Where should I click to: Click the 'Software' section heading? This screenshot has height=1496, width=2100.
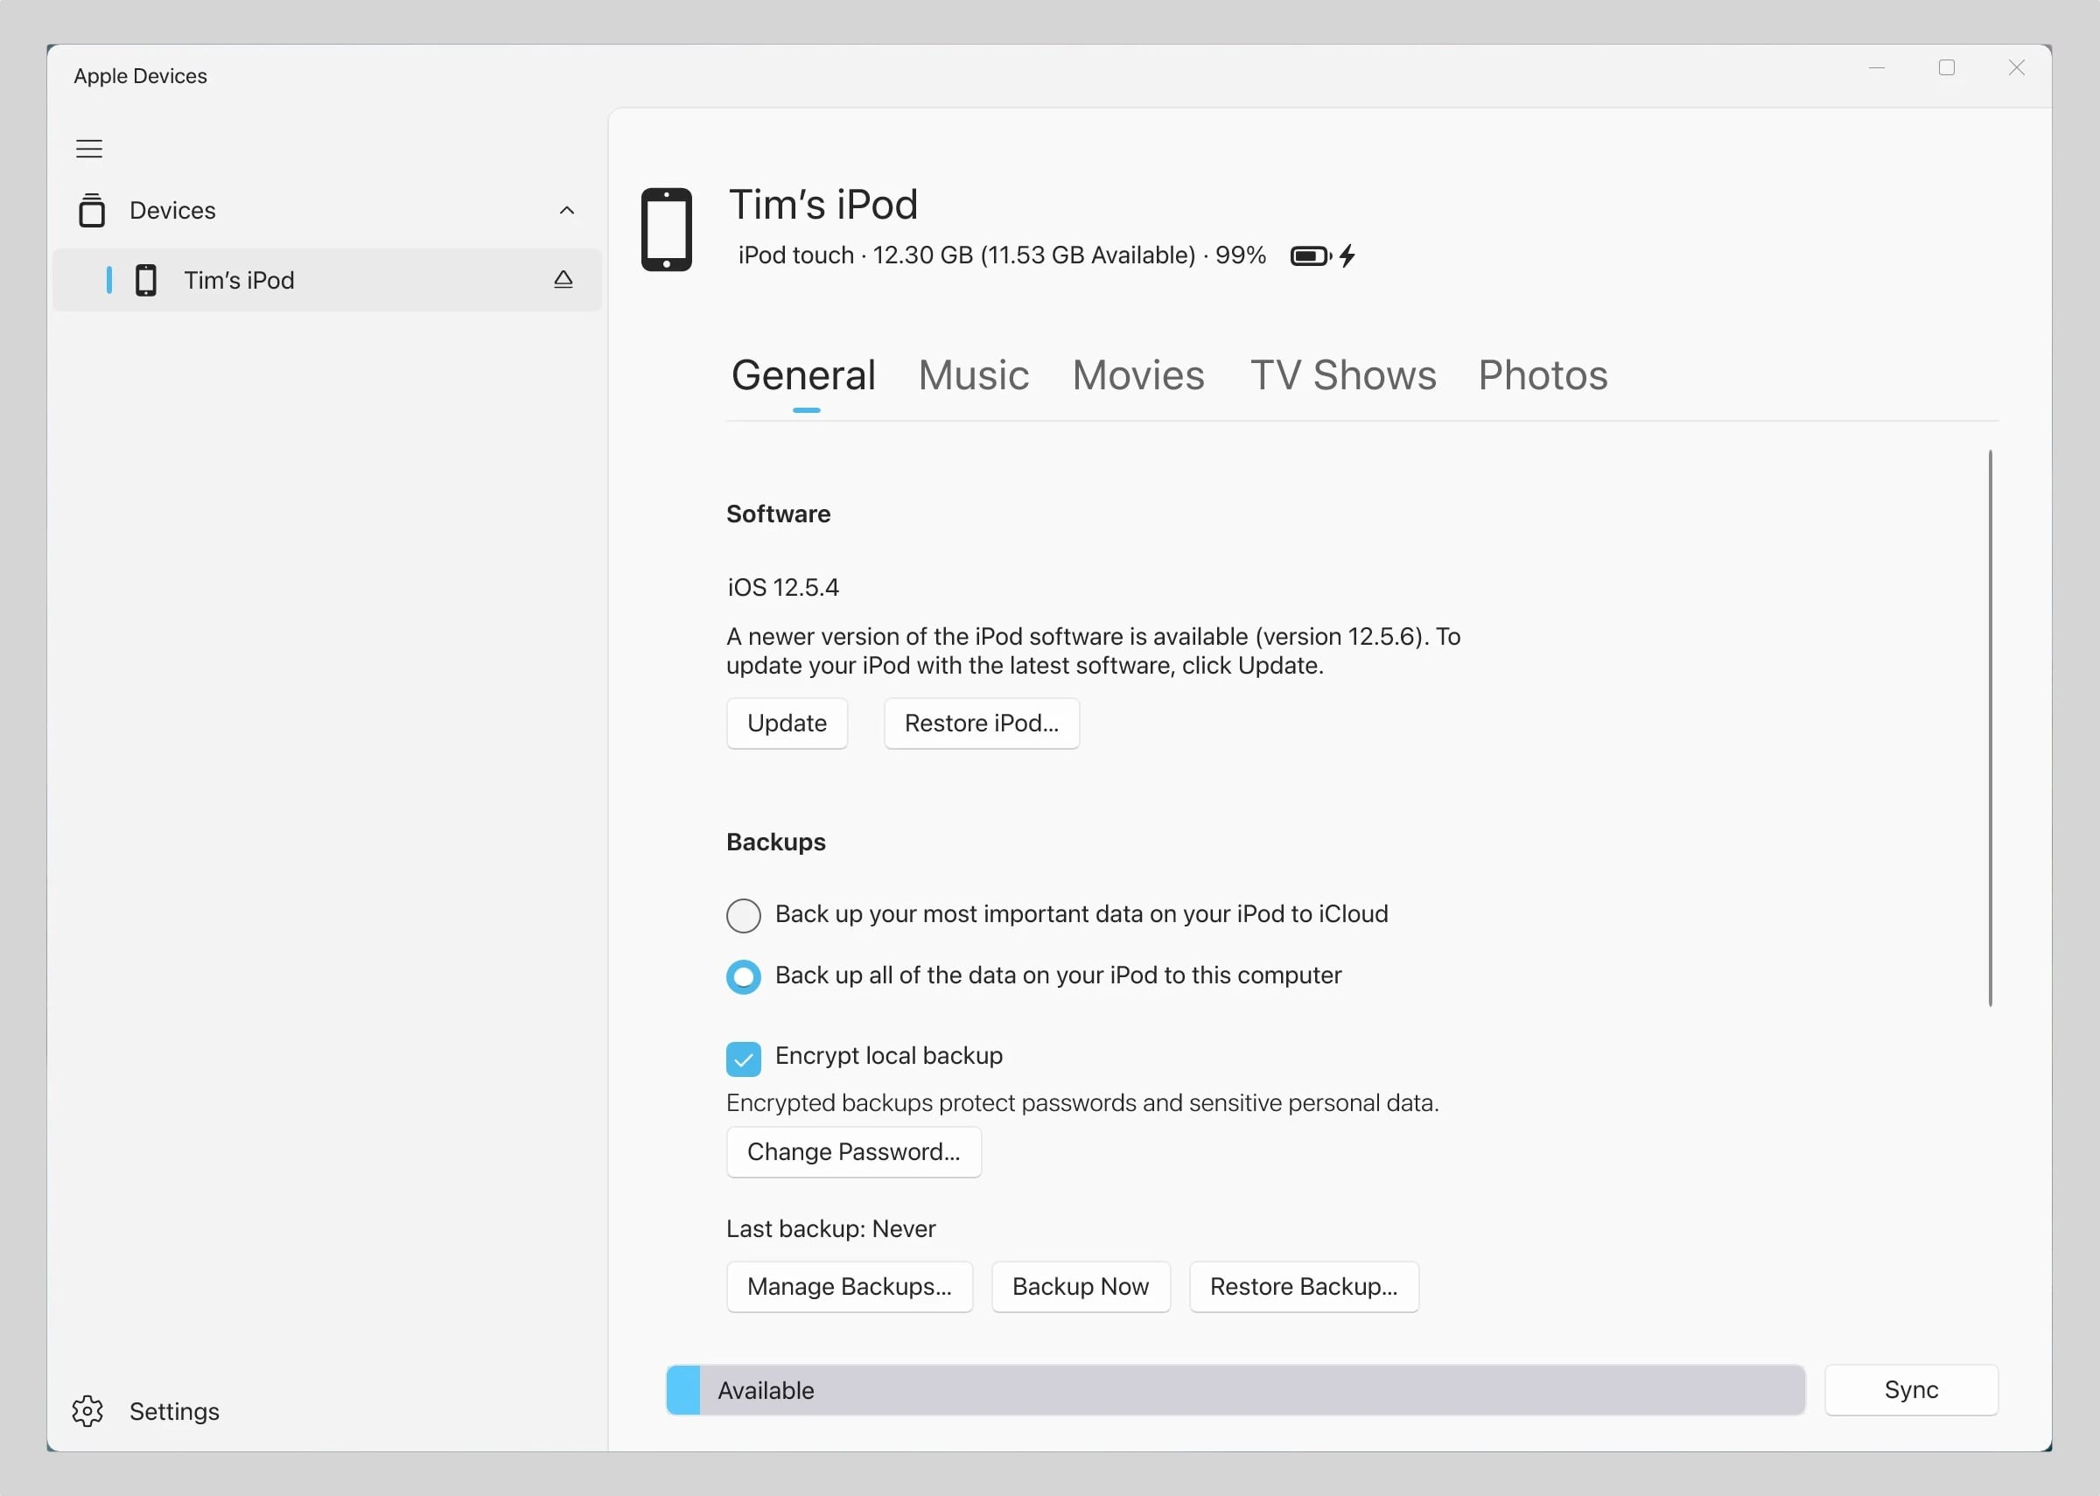(778, 514)
